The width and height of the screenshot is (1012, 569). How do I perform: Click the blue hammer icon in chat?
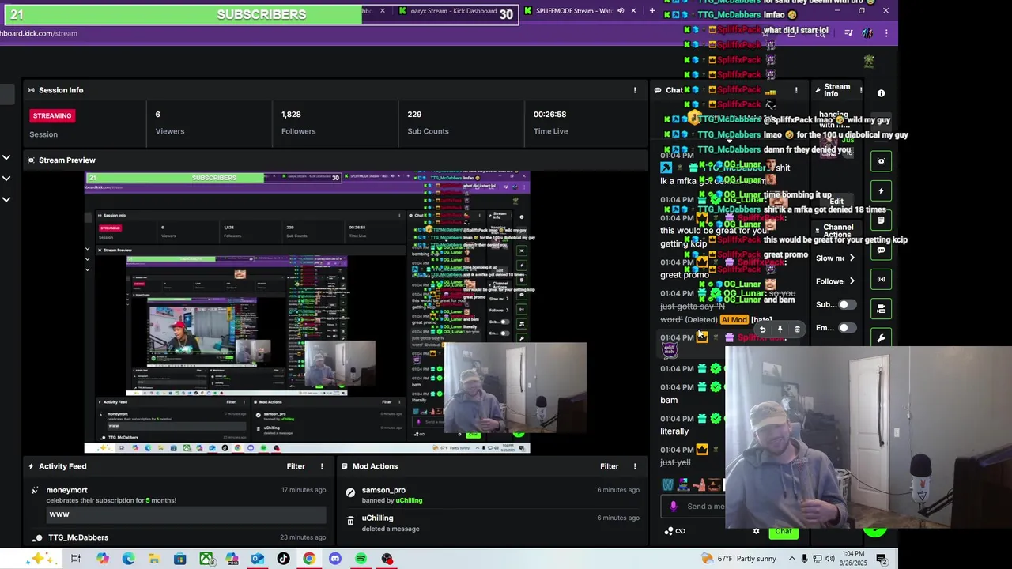[666, 168]
